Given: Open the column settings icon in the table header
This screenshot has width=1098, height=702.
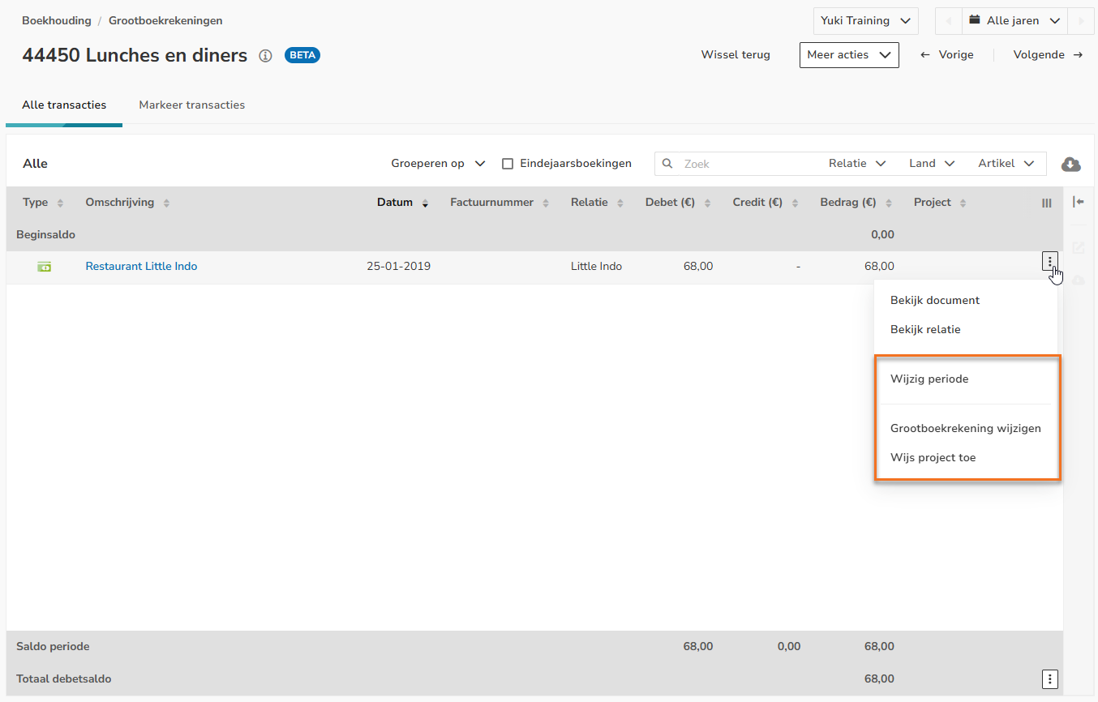Looking at the screenshot, I should (1047, 203).
